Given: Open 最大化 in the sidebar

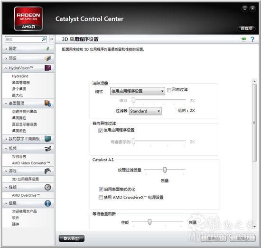Looking at the screenshot, I should click(17, 95).
